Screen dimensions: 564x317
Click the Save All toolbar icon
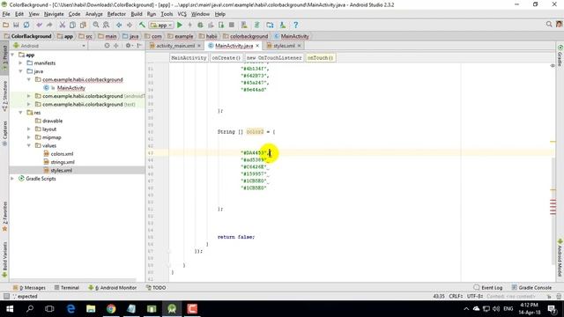tap(16, 26)
